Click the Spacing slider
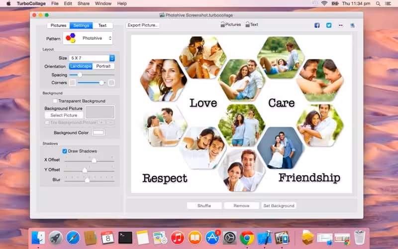 click(92, 75)
